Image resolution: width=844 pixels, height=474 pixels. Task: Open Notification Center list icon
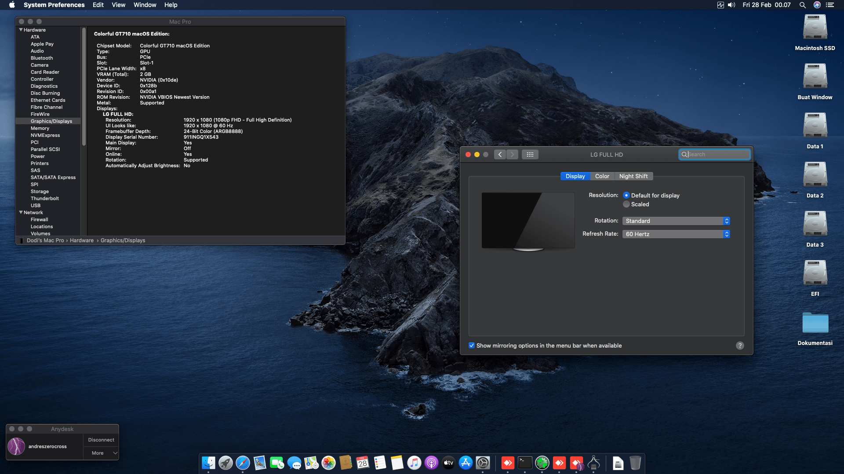[830, 5]
